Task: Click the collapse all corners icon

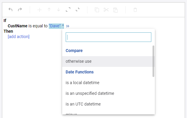Action: tap(78, 10)
